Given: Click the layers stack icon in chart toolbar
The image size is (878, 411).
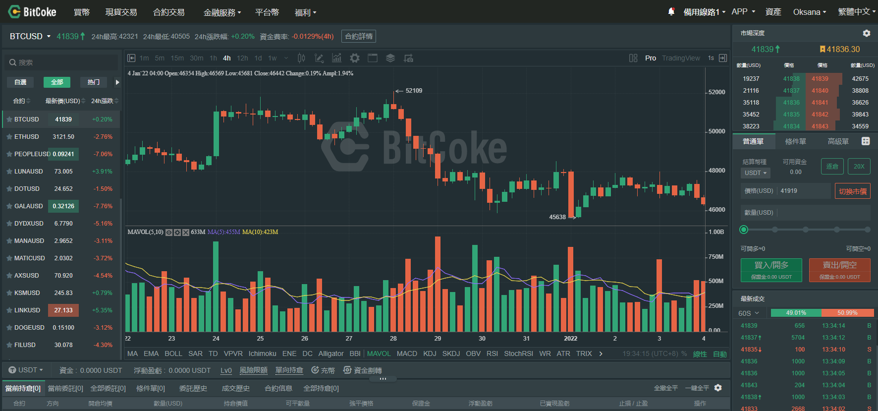Looking at the screenshot, I should click(x=390, y=58).
